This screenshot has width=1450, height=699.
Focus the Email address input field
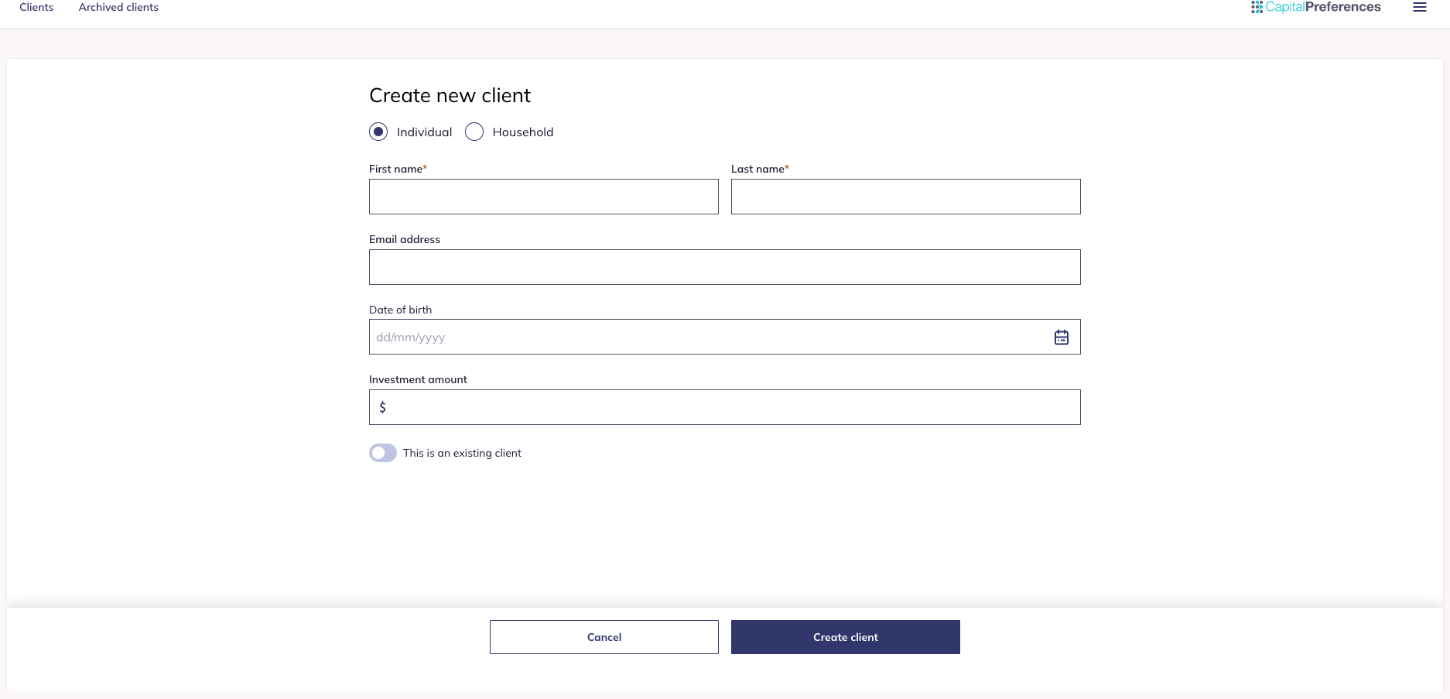pos(725,267)
